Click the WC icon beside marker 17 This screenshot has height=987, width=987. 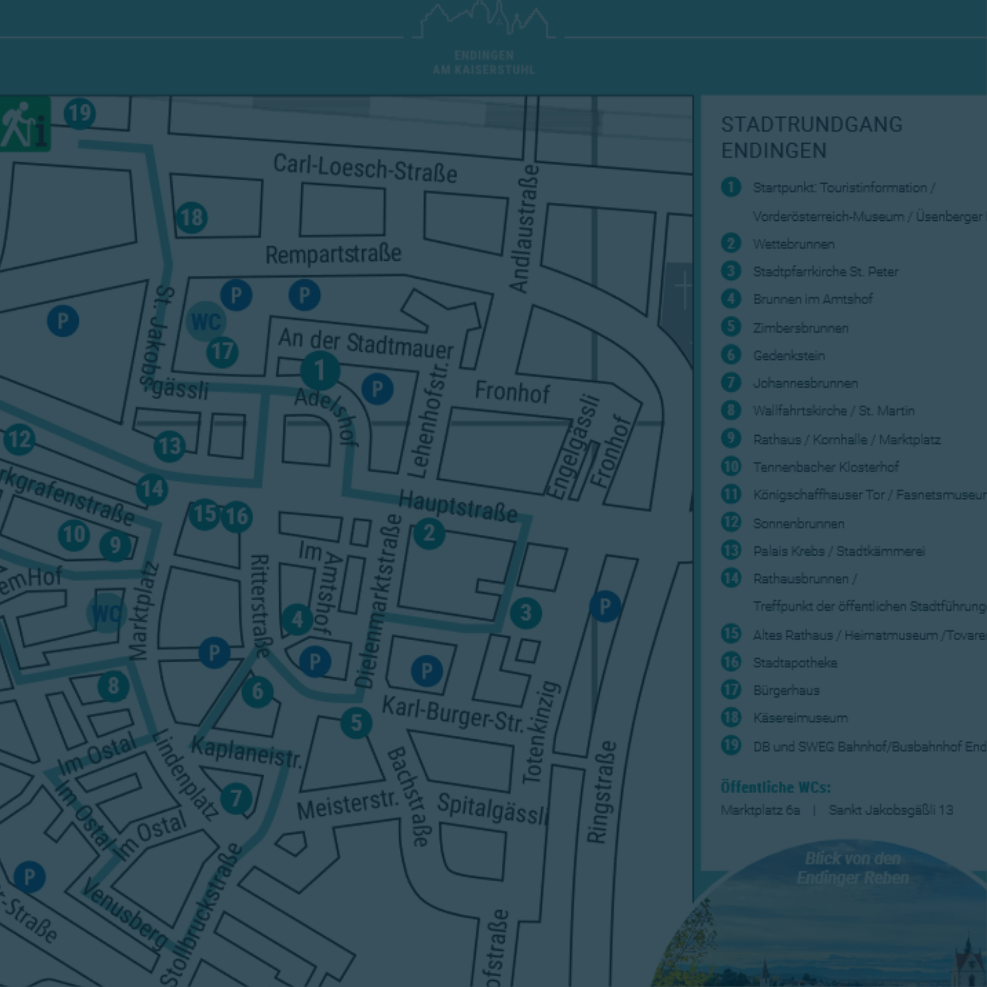point(206,322)
